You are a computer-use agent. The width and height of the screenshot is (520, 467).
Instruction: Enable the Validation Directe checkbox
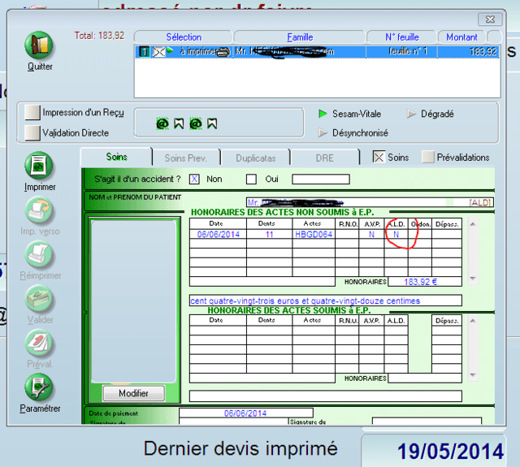pyautogui.click(x=32, y=132)
